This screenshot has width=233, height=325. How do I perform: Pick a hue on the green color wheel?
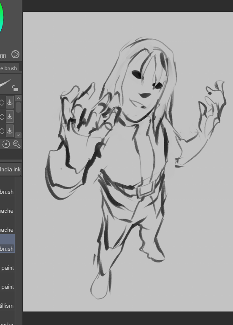[x=1, y=16]
